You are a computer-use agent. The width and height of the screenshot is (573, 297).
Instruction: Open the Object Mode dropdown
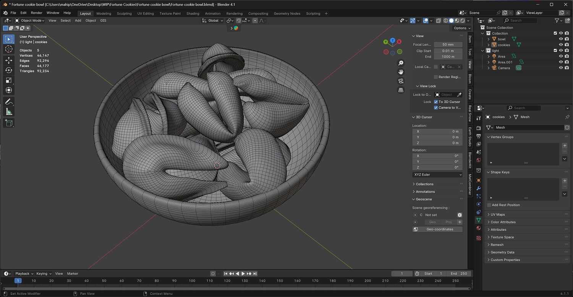point(31,21)
